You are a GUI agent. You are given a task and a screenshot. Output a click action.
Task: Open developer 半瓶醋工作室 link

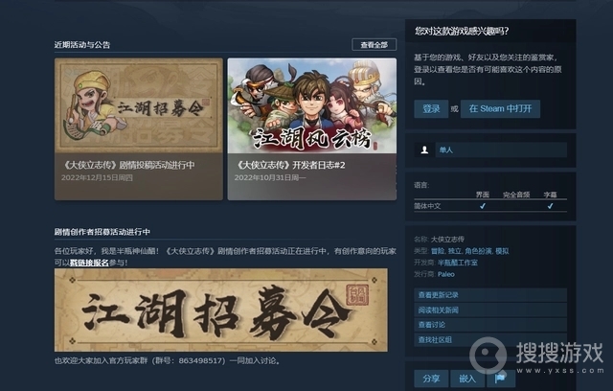point(458,263)
